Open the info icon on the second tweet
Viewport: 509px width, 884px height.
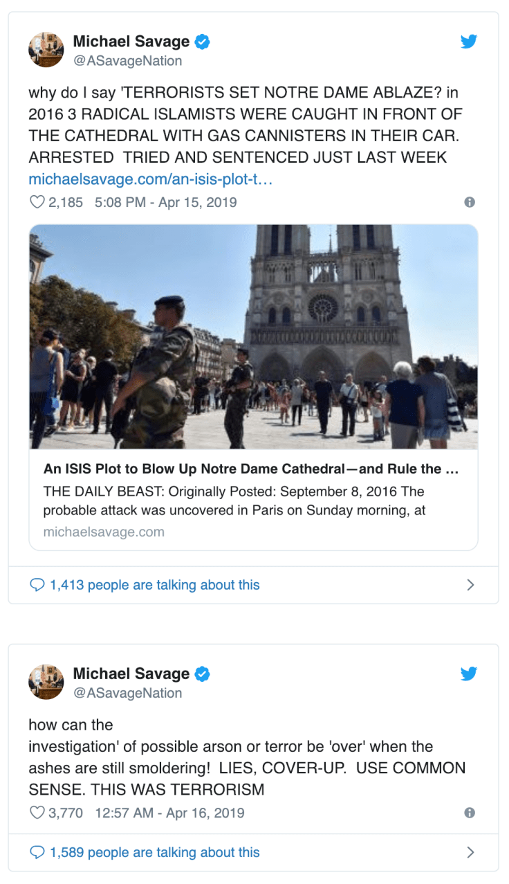tap(470, 813)
